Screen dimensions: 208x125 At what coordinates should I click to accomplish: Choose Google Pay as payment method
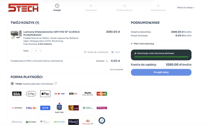[x=31, y=94]
